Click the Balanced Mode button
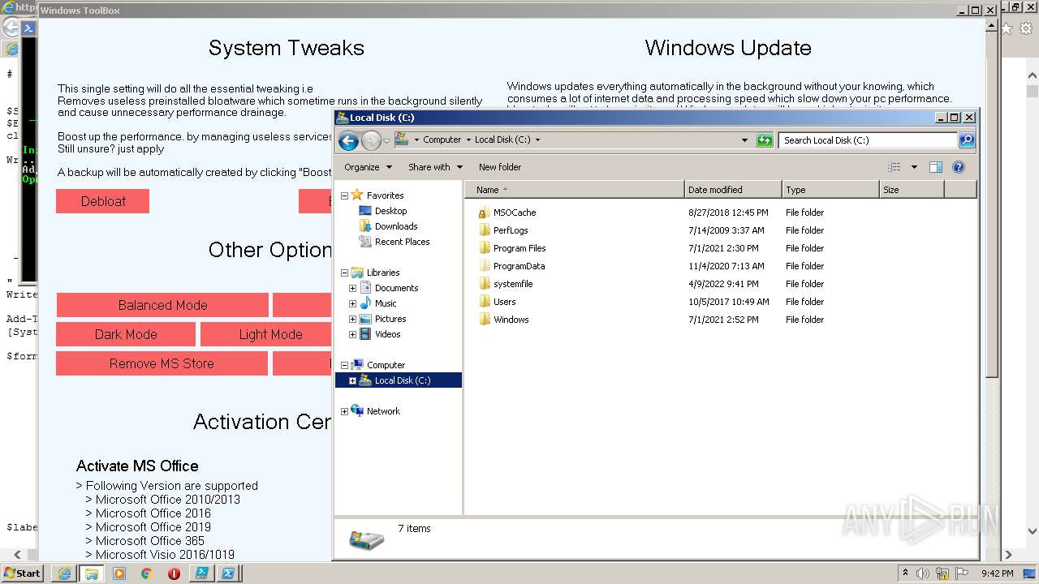Screen dimensions: 1039x584 tap(162, 305)
